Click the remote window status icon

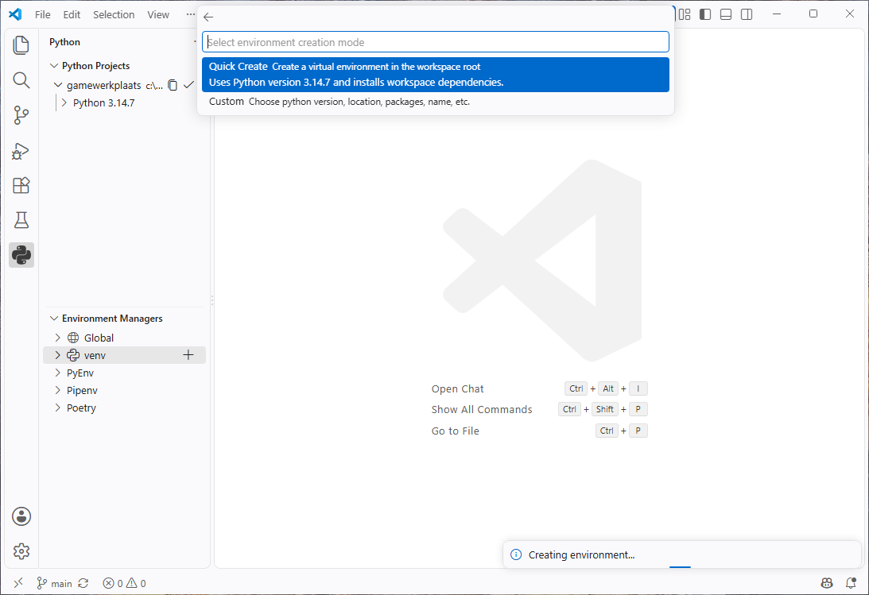(x=18, y=583)
